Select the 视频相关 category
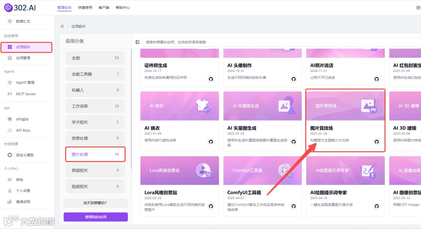Screen dimensions: 421x229 pos(95,186)
